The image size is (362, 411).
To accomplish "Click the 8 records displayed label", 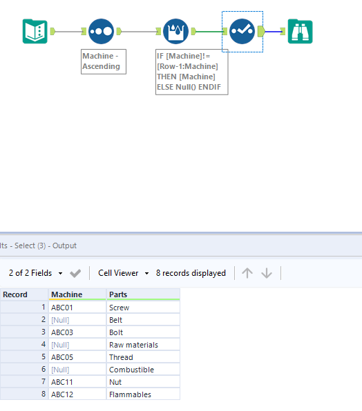I will (191, 273).
